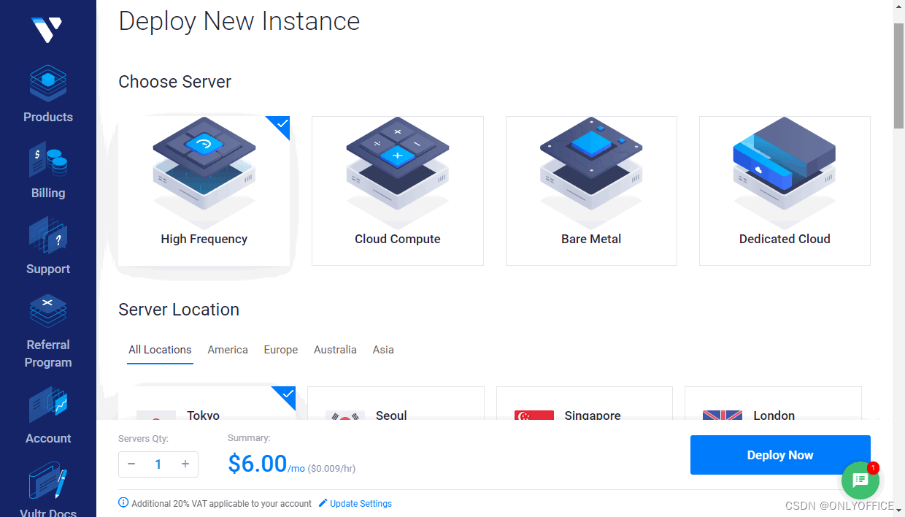Select the High Frequency server card
The image size is (905, 517).
tap(204, 191)
